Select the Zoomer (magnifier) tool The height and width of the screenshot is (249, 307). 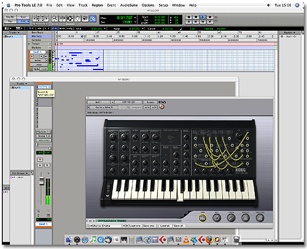click(x=55, y=18)
